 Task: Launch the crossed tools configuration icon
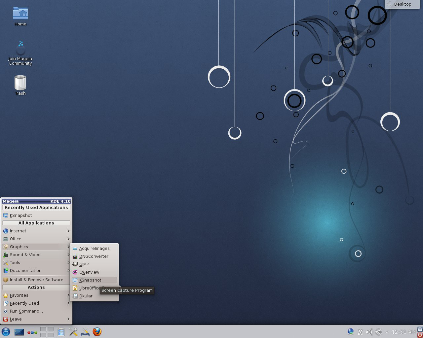pyautogui.click(x=73, y=332)
